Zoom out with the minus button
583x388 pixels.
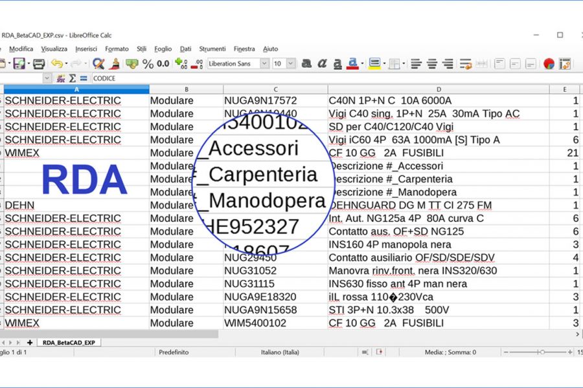point(505,352)
